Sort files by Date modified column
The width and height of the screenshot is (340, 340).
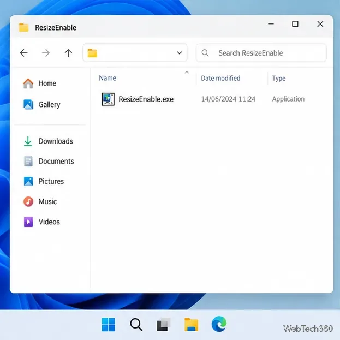(220, 78)
